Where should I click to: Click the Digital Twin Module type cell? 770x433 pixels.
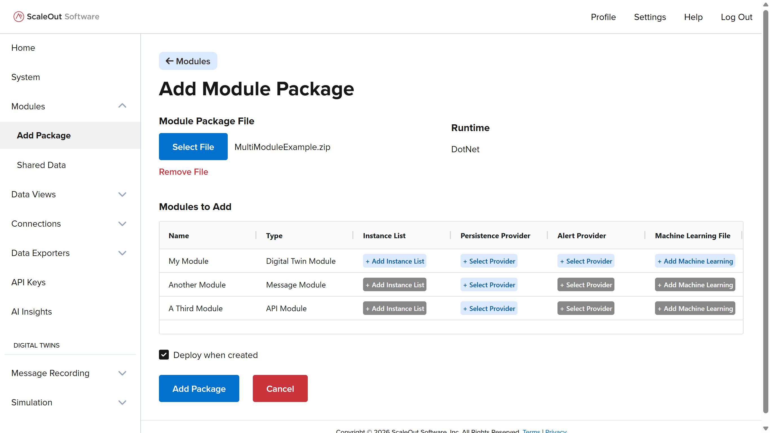point(301,261)
